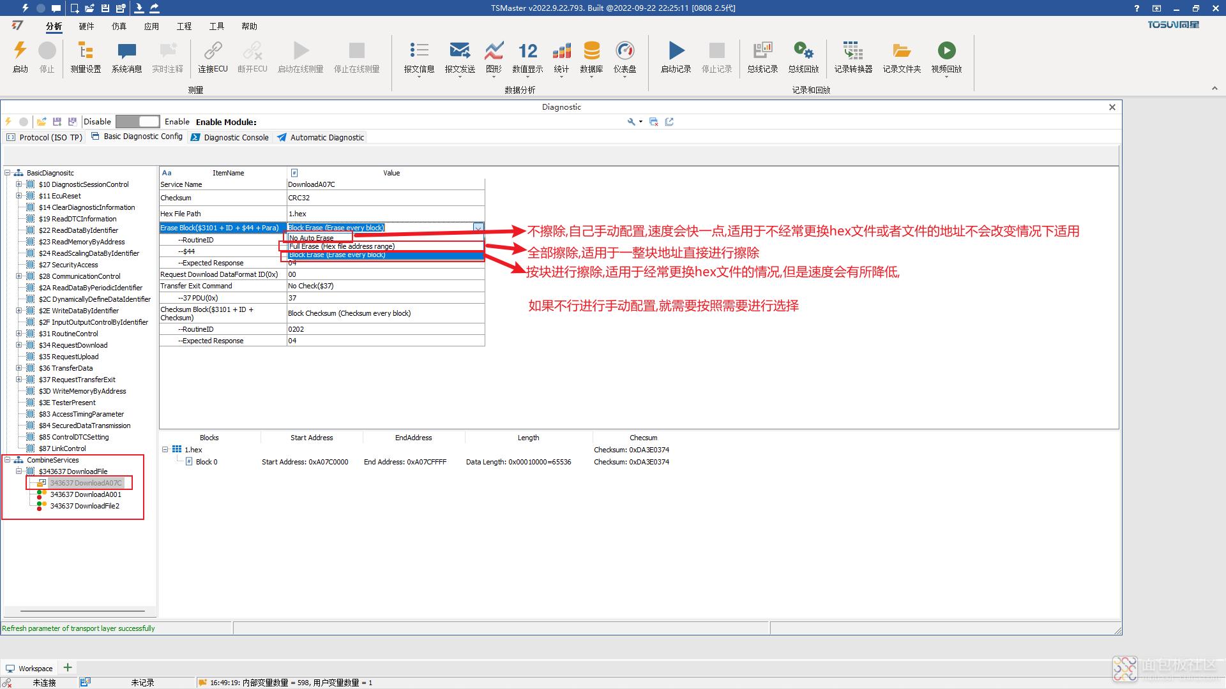Click 343637 DownloadA001 tree item

[x=85, y=494]
